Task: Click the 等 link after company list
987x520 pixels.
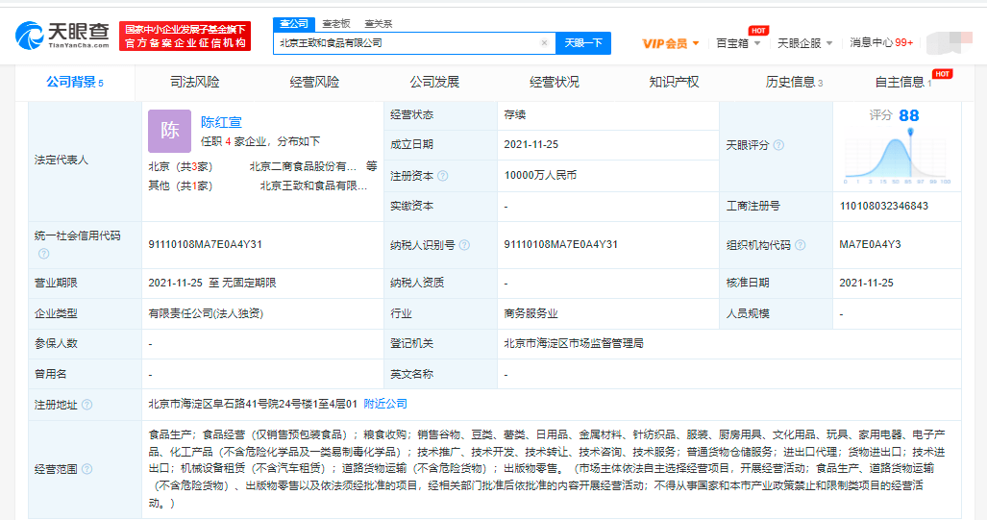Action: [371, 166]
